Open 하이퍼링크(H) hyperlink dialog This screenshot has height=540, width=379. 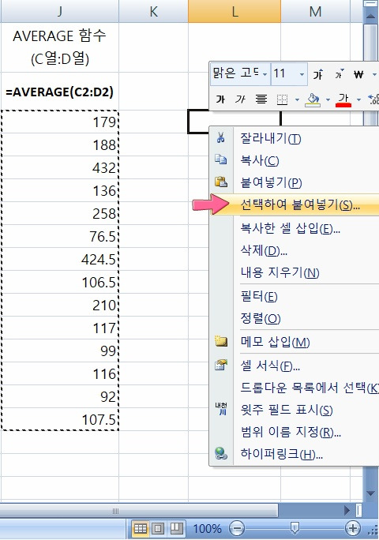[295, 454]
